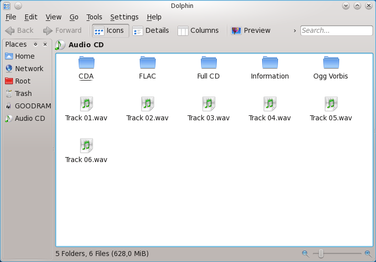Open the Information folder icon
Viewport: 376px width, 262px height.
[270, 63]
